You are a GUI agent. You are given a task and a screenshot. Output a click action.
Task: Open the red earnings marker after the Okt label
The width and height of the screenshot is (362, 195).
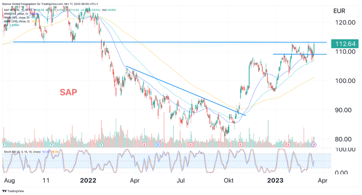tap(240, 145)
